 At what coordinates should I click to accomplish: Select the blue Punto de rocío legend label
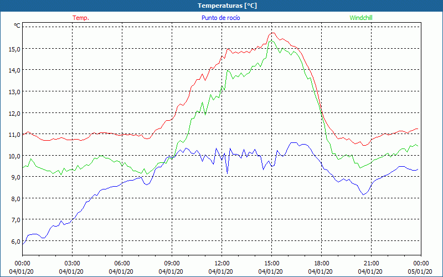point(220,18)
